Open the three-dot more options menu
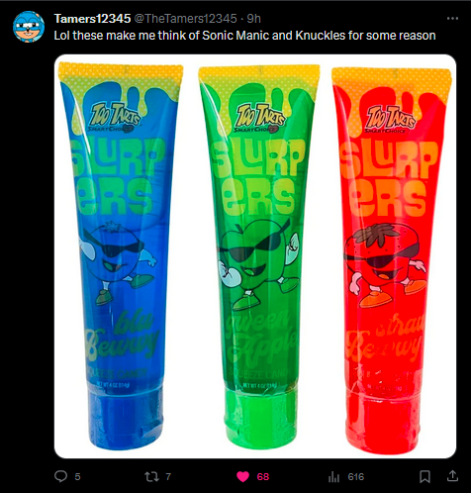Screen dimensions: 471x493 click(452, 19)
